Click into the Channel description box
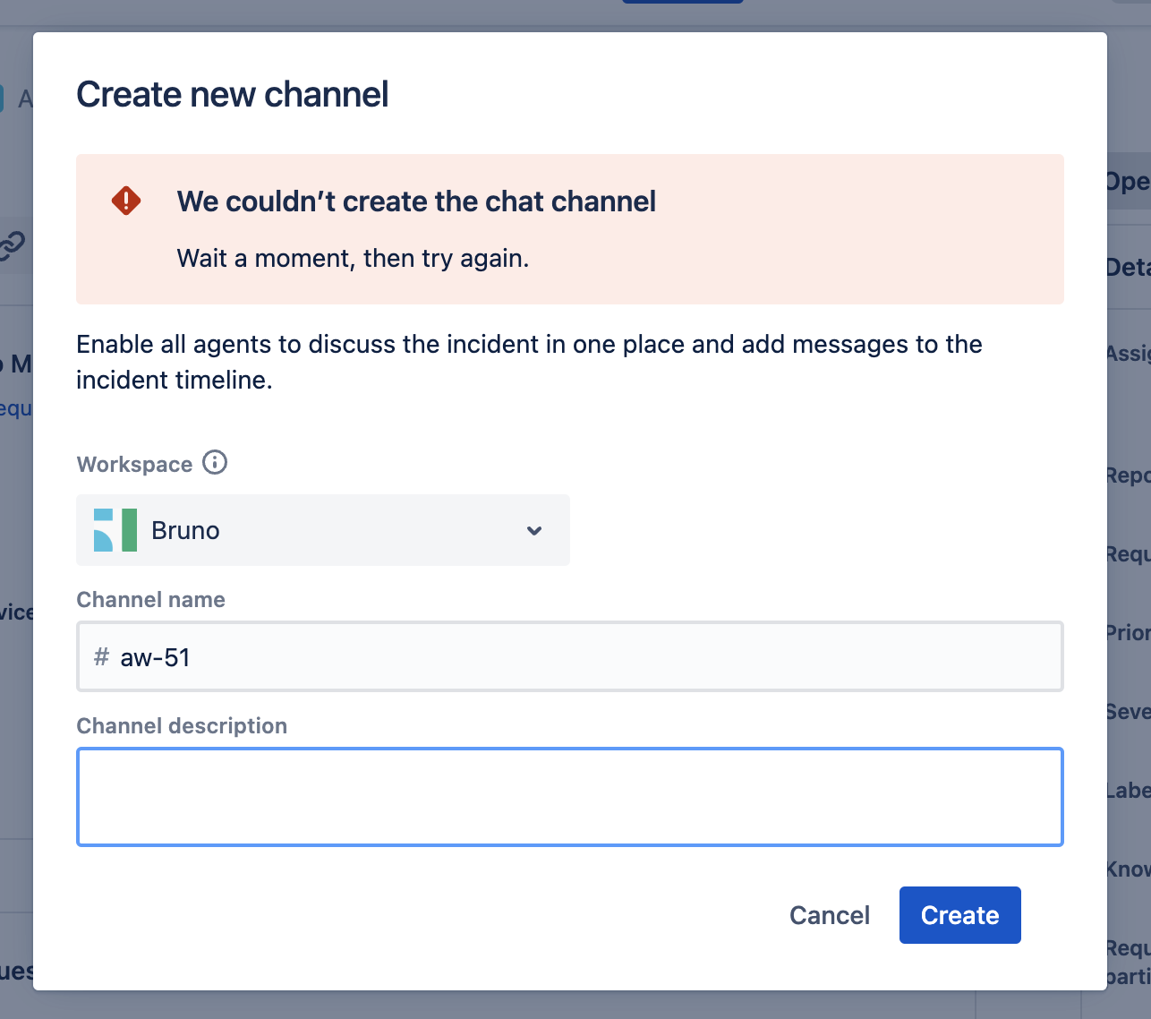 570,797
